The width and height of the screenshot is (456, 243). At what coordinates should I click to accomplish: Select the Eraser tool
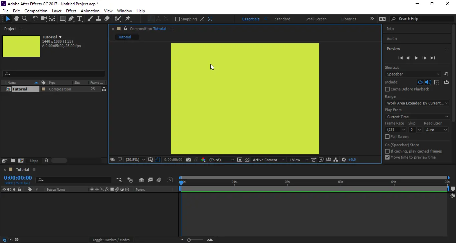107,19
